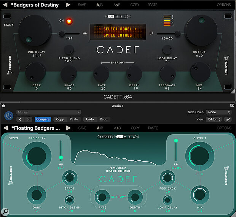Click DARK knob in dark Cadet
The width and height of the screenshot is (236, 217).
(x=35, y=72)
